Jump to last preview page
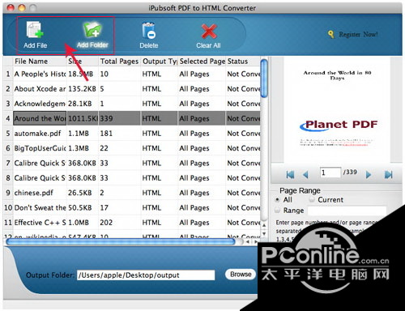The image size is (405, 311). [388, 175]
